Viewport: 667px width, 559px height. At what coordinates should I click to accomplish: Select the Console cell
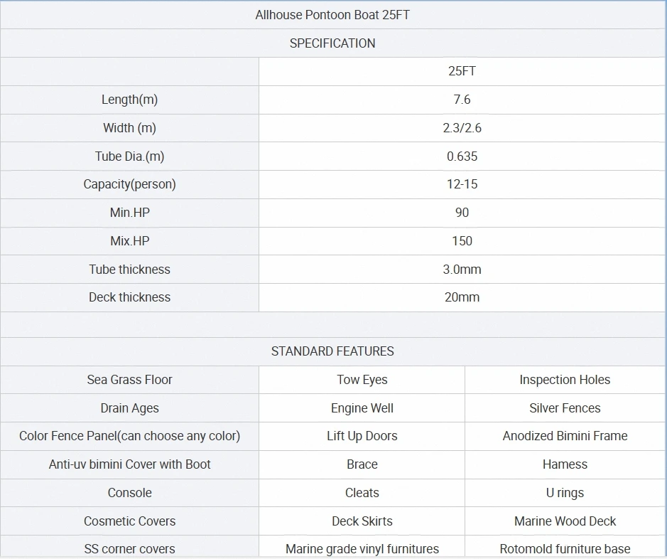pos(130,493)
